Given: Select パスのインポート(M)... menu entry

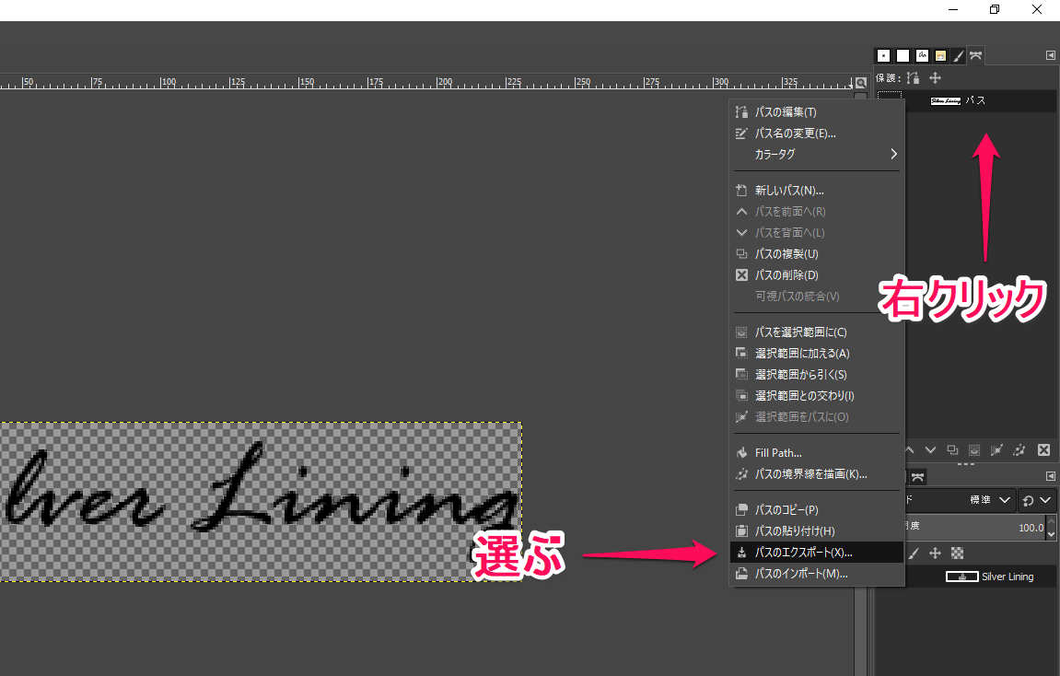Looking at the screenshot, I should tap(801, 574).
